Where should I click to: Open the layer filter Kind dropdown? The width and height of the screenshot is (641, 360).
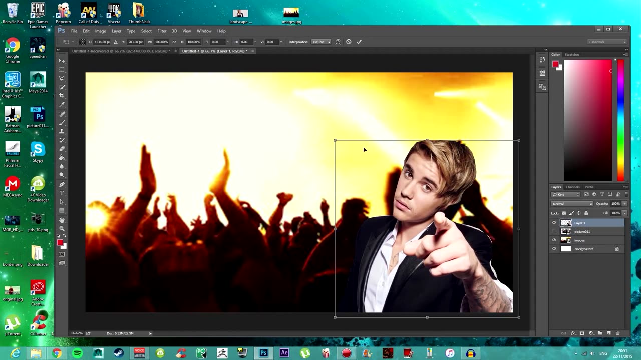tap(565, 194)
